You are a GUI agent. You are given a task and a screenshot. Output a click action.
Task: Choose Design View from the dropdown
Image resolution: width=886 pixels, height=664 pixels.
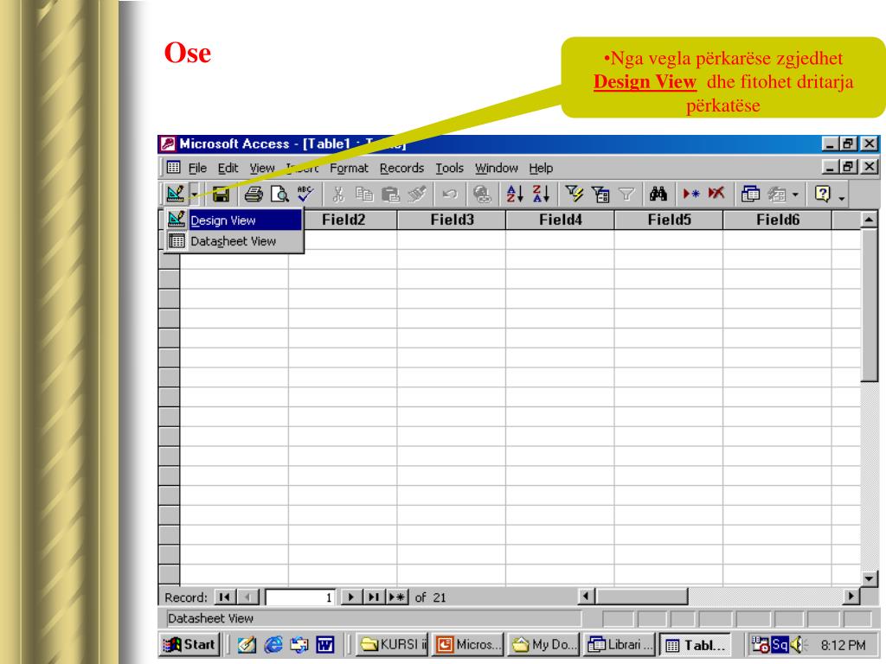[234, 220]
